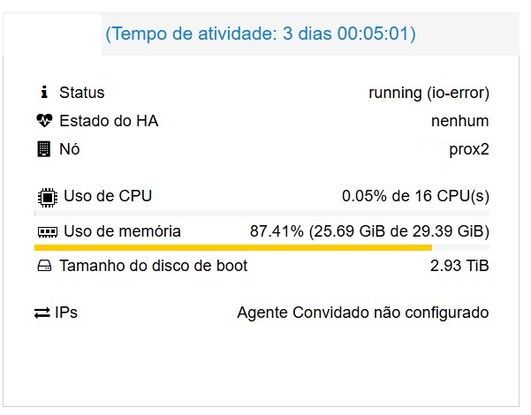Click the heartbeat icon beside Estado do HA
The height and width of the screenshot is (415, 531).
click(x=44, y=121)
